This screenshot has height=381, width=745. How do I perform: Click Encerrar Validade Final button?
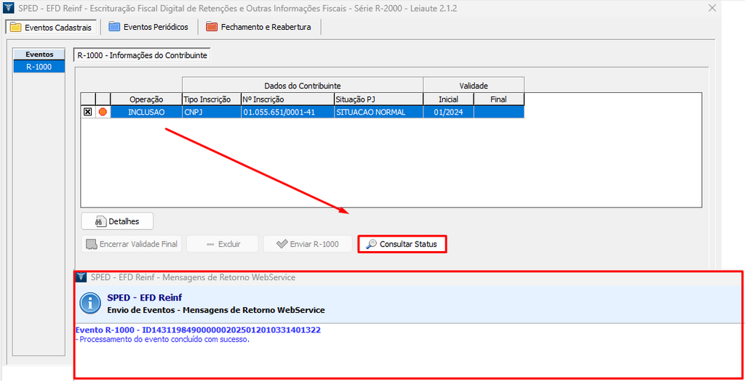[x=132, y=244]
